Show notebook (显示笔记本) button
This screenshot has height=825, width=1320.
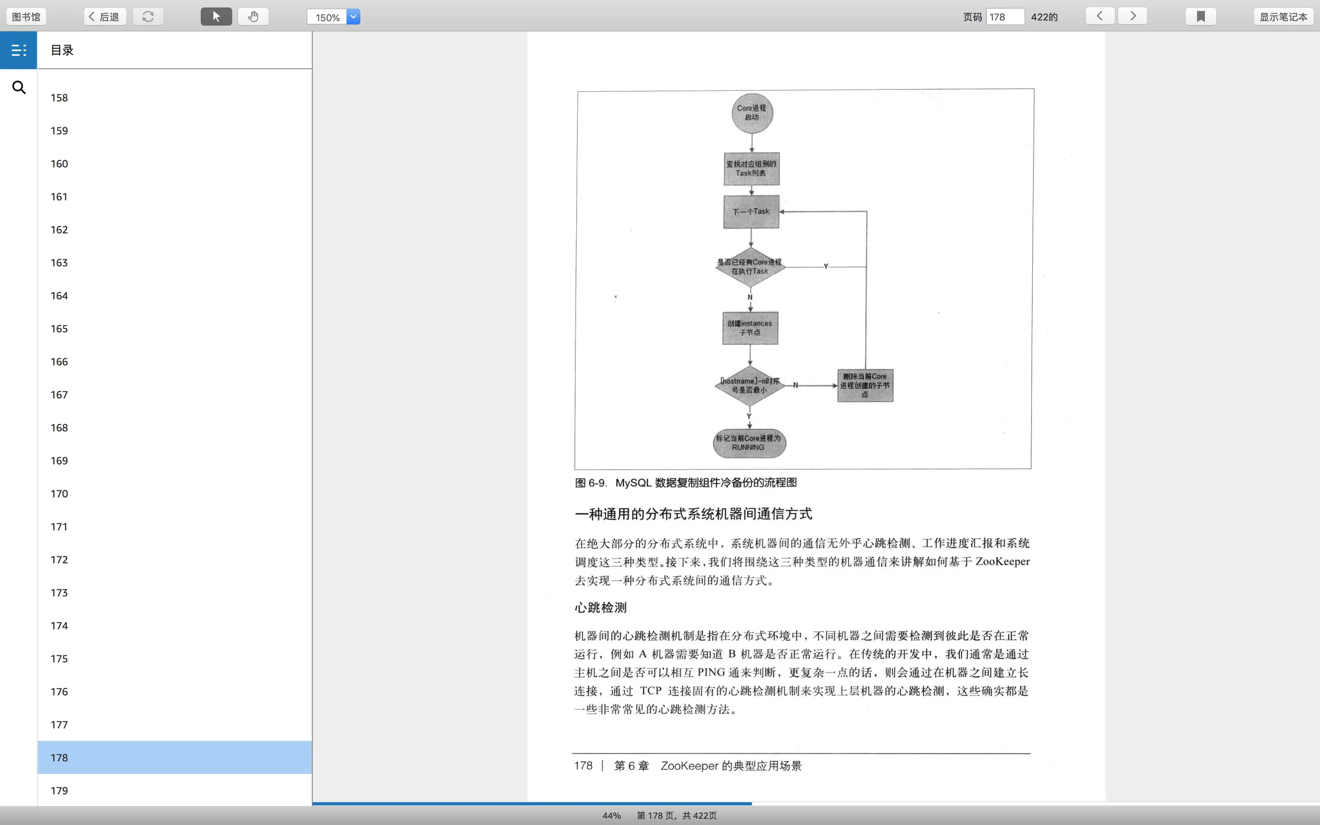pos(1282,17)
